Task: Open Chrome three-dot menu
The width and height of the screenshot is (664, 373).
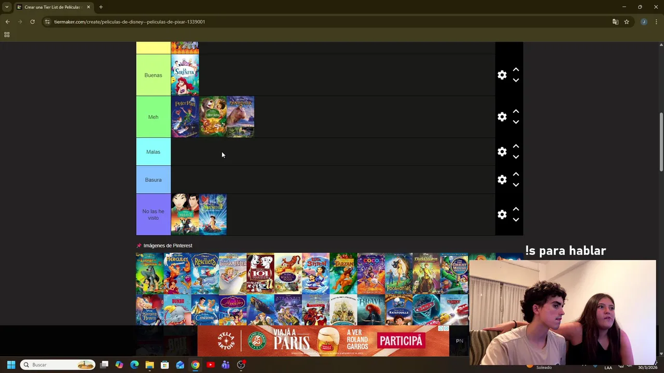Action: (657, 22)
